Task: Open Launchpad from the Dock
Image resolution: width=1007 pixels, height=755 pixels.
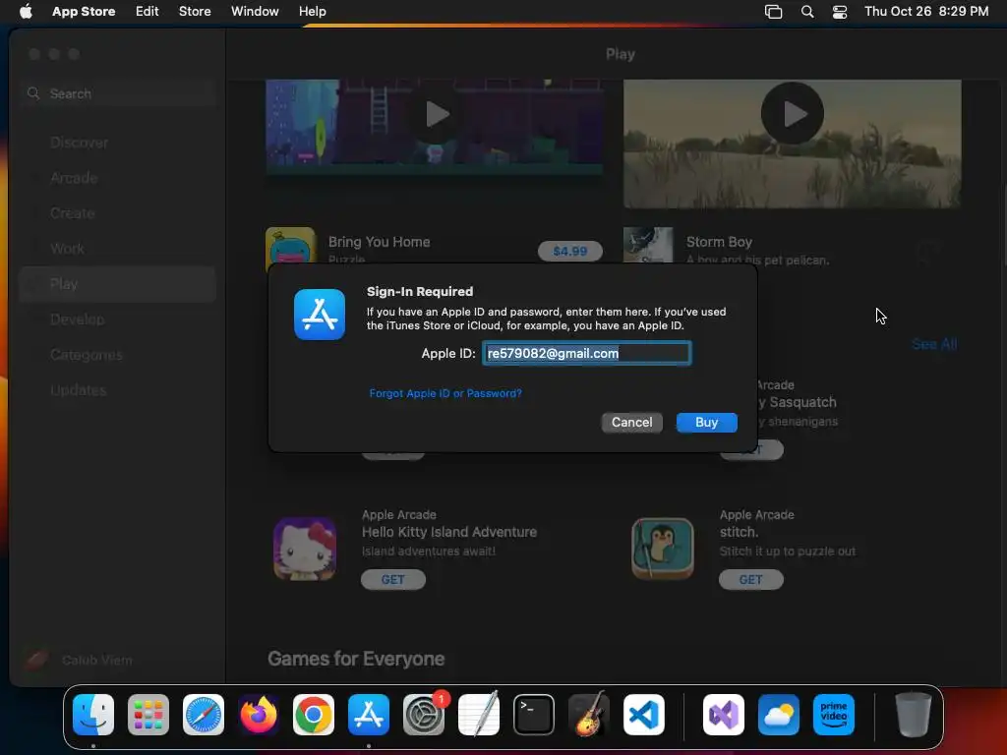Action: pos(148,715)
